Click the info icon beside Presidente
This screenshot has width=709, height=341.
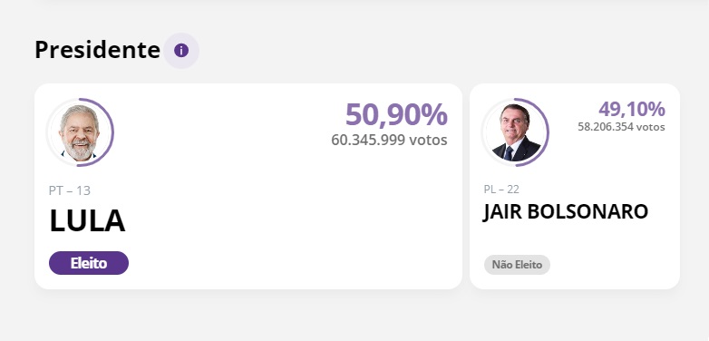[181, 50]
